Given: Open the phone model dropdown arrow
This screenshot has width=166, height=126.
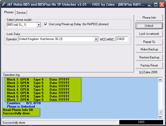Looking at the screenshot, I should tap(39, 25).
